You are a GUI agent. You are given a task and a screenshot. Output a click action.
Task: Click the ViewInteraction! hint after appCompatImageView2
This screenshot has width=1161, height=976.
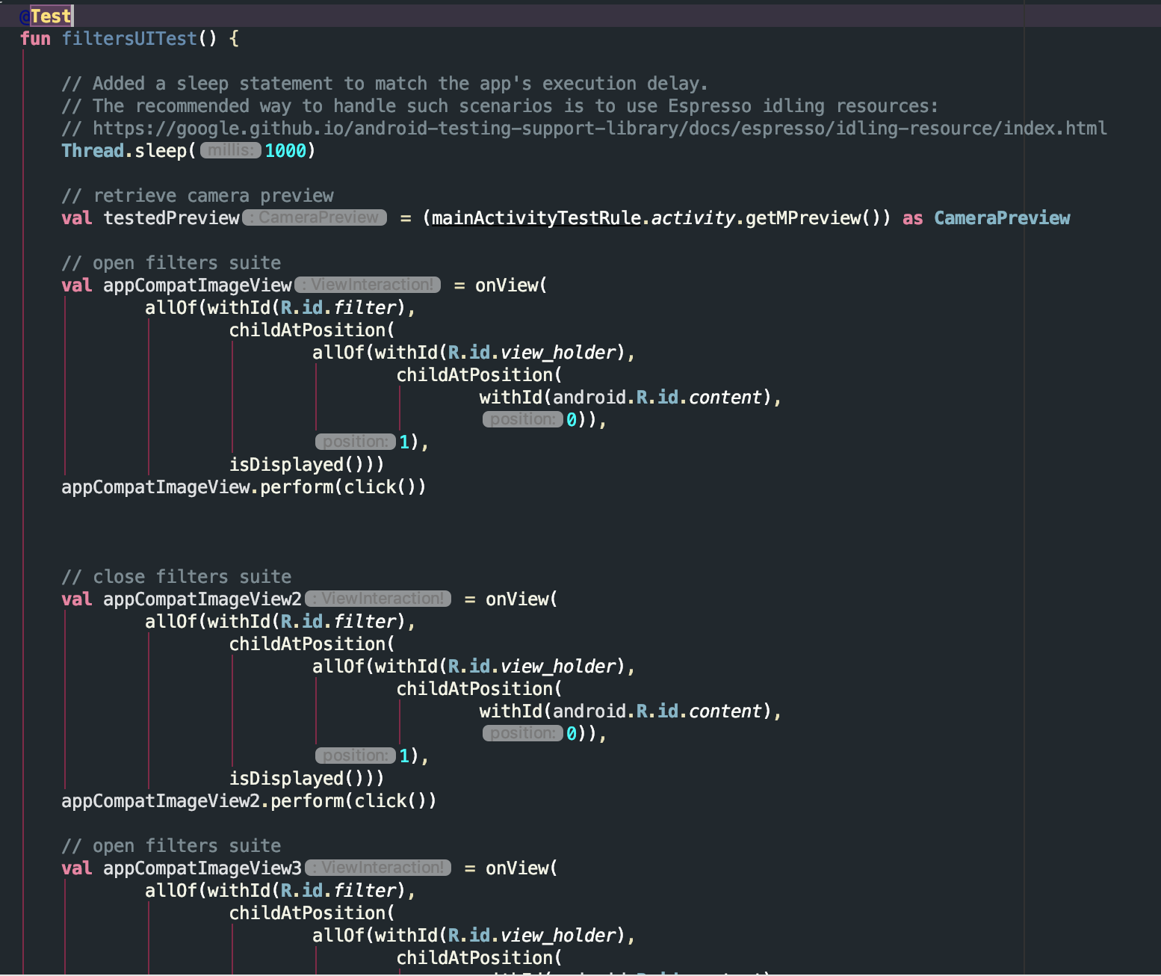378,599
